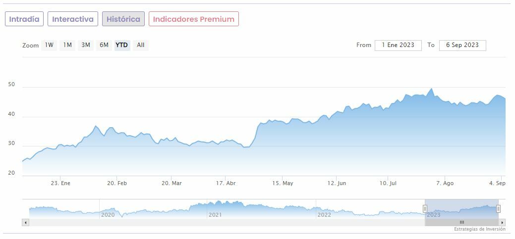Click the left scrollbar arrow
The height and width of the screenshot is (239, 515).
click(x=25, y=223)
